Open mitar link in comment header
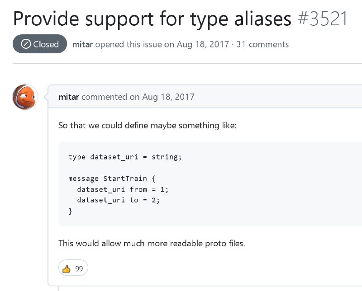Screen dimensions: 362x291 [x=69, y=97]
